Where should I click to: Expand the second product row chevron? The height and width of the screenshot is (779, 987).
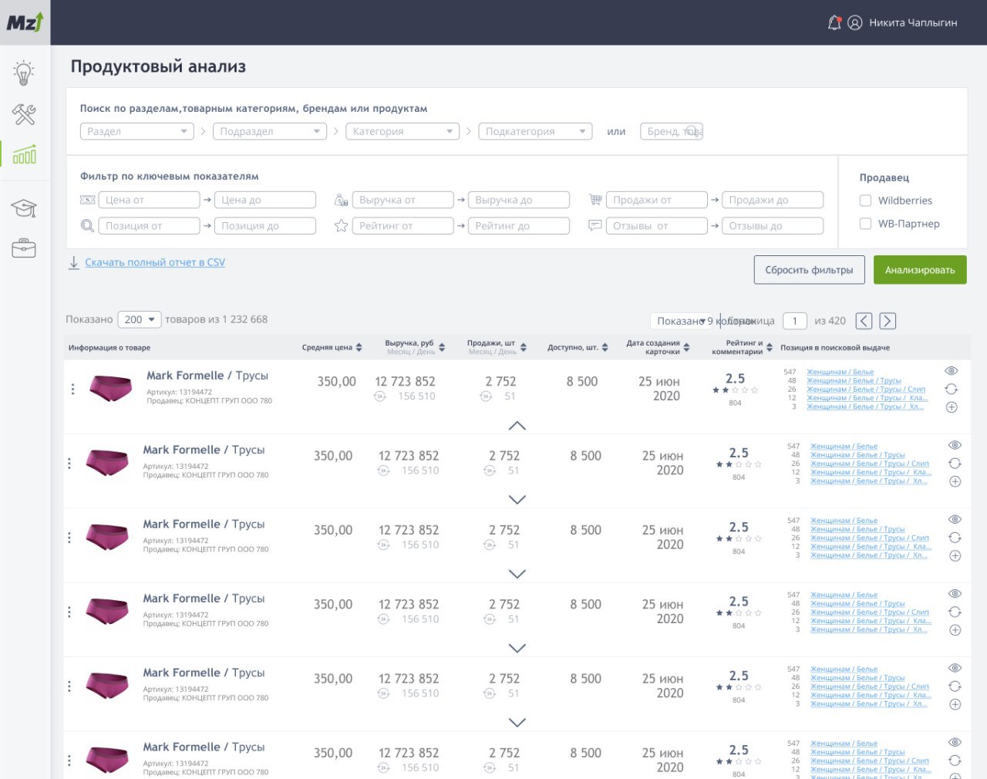pos(517,500)
